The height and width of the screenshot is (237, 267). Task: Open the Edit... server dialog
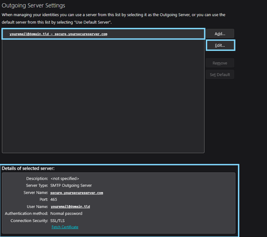[x=219, y=45]
